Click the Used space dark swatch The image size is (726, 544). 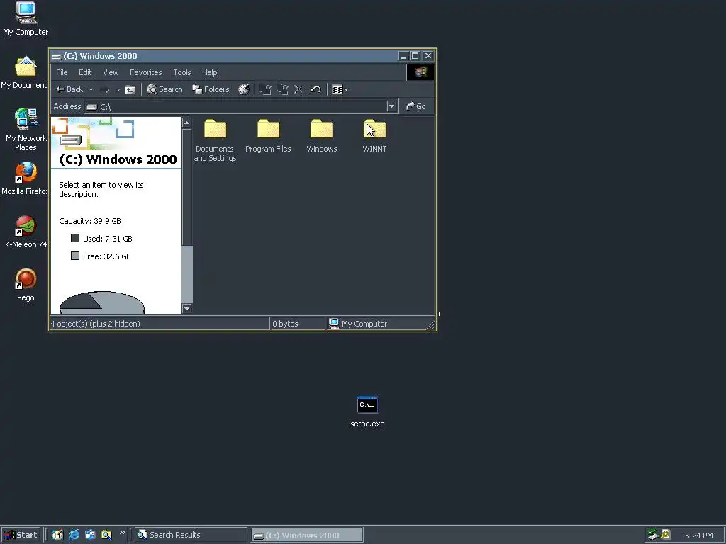point(75,238)
